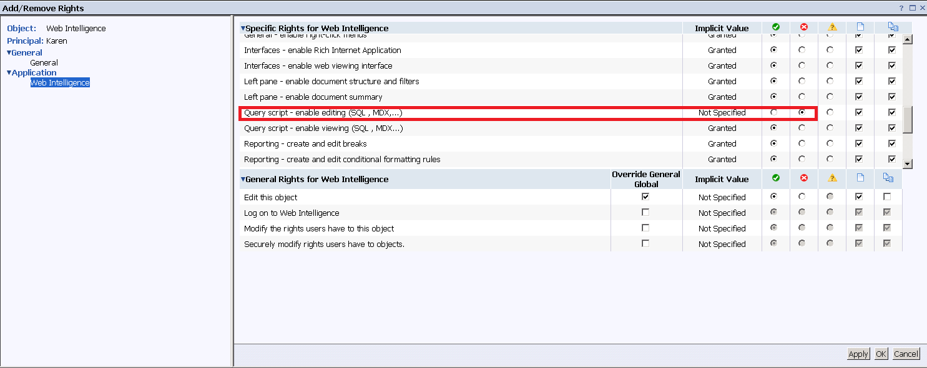Click the yellow warning icon in General Rights header
This screenshot has height=368, width=927.
tap(832, 178)
